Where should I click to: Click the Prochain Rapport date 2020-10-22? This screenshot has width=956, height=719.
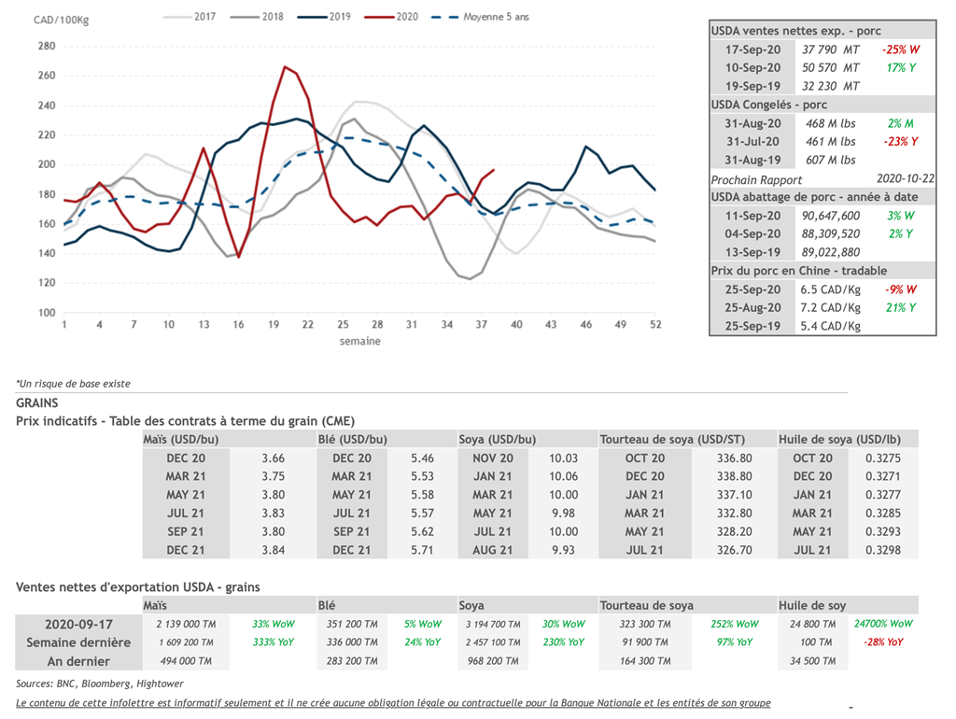[903, 178]
